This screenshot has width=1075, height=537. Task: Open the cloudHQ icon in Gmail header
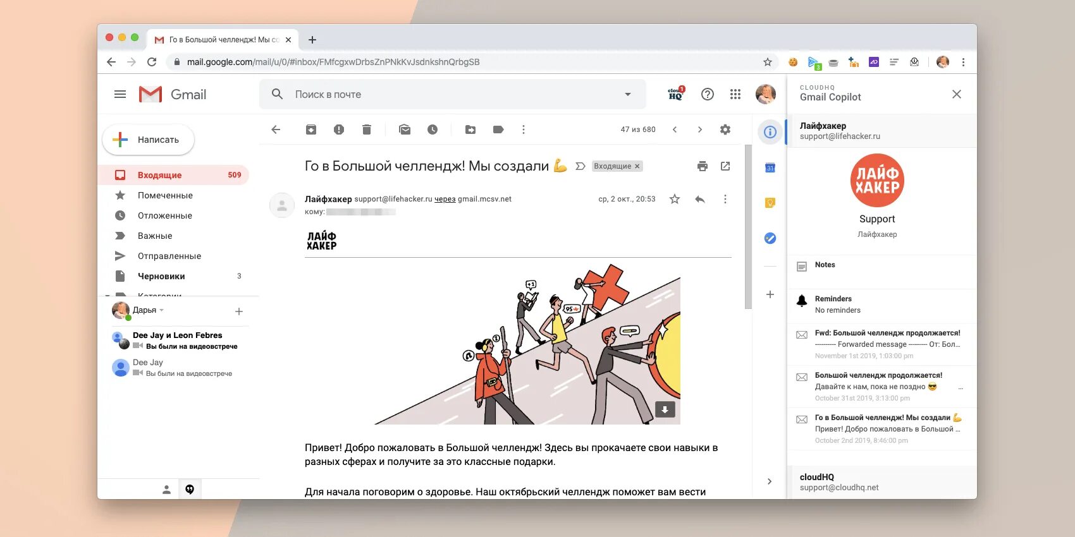tap(676, 94)
